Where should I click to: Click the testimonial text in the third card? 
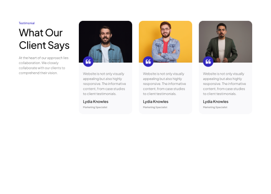pyautogui.click(x=225, y=84)
